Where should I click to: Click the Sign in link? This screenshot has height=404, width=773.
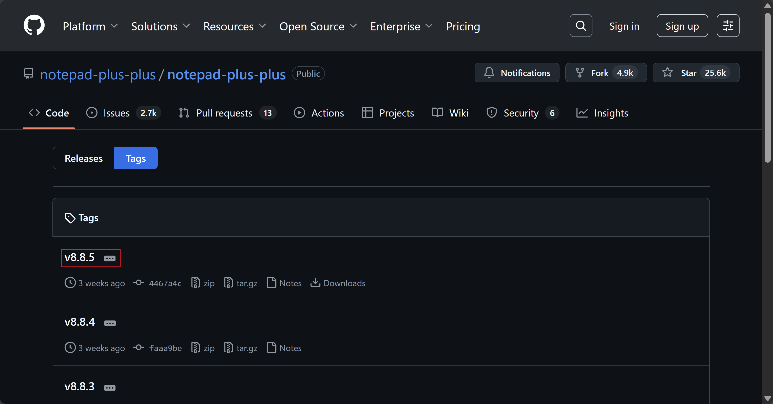(x=624, y=26)
